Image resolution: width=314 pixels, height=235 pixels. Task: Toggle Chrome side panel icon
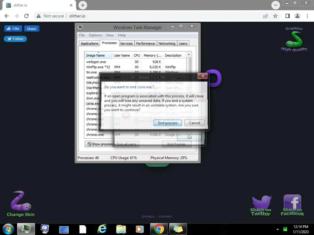[288, 16]
